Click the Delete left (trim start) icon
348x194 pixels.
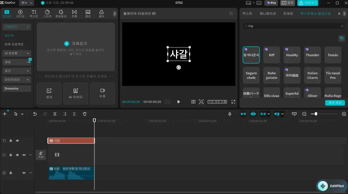click(65, 114)
